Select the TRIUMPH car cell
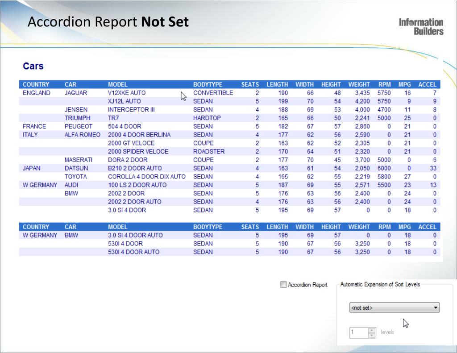The height and width of the screenshot is (353, 457). coord(78,118)
